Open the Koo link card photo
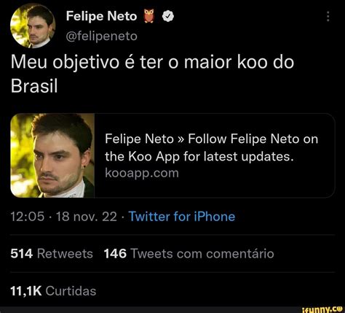345x313 pixels. tap(52, 155)
